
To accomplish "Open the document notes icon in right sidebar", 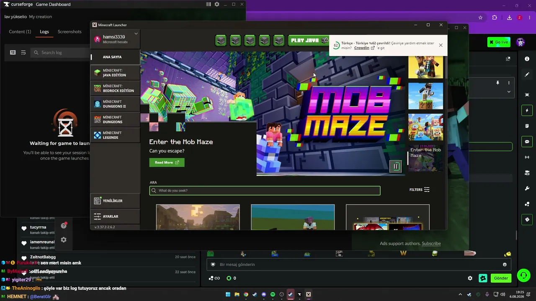I will click(x=527, y=126).
